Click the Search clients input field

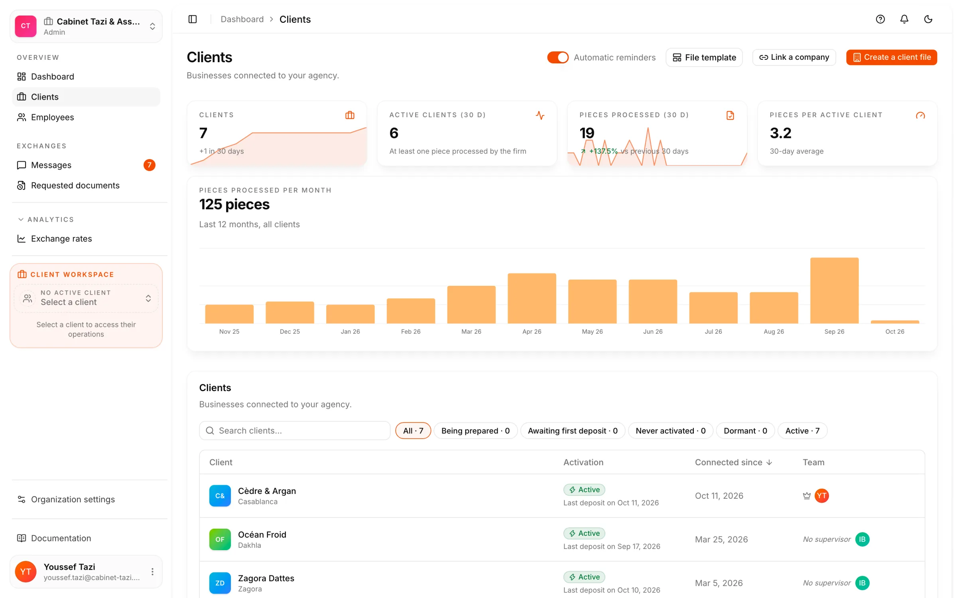pyautogui.click(x=295, y=431)
